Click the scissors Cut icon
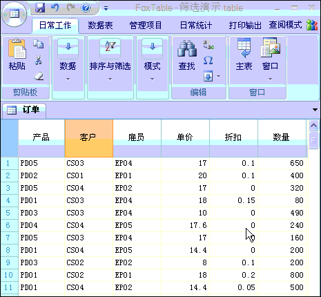Image resolution: width=321 pixels, height=297 pixels. point(39,60)
